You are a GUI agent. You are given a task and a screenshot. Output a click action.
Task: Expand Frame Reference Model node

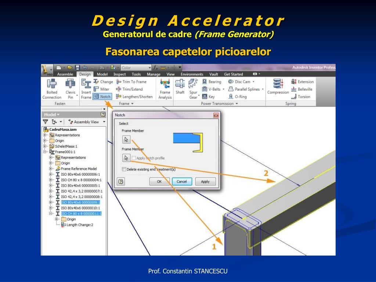click(x=51, y=169)
